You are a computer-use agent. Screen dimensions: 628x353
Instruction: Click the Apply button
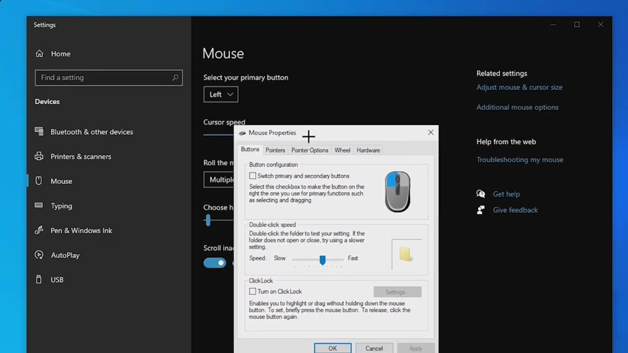416,348
